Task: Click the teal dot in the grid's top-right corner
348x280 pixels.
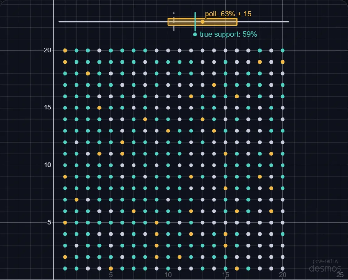Action: tap(283, 51)
